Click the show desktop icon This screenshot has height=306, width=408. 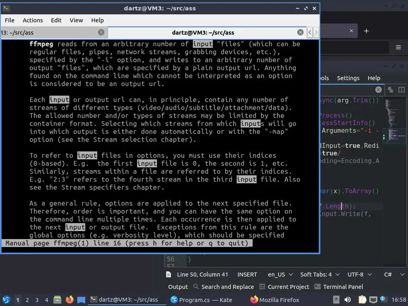(81, 300)
